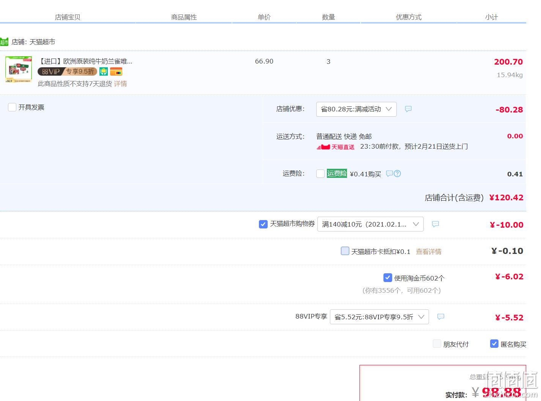Expand the 店铺优惠 discount dropdown
The image size is (541, 401).
tap(356, 109)
